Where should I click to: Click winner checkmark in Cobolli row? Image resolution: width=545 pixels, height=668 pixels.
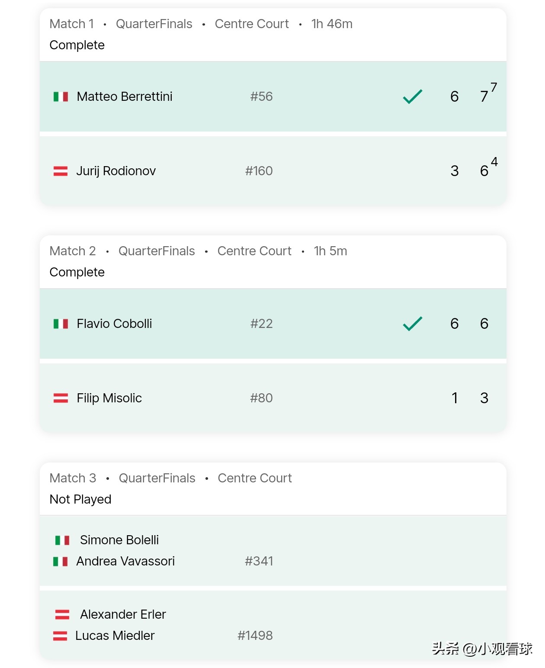coord(413,324)
